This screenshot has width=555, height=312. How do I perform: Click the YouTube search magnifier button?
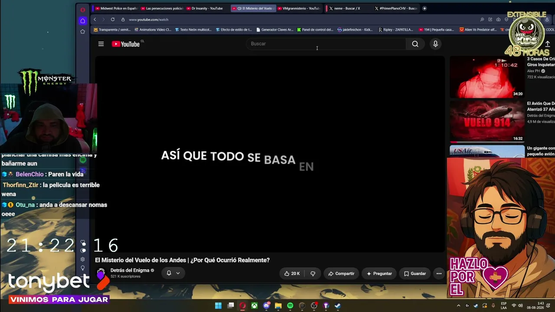click(415, 44)
